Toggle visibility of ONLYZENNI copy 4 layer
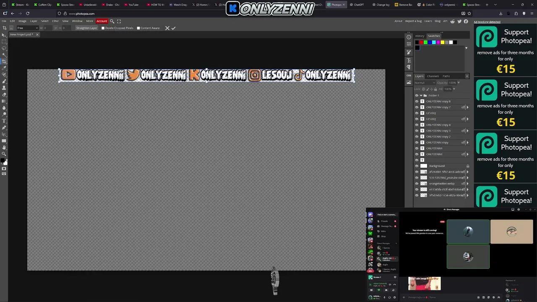Screen dimensions: 537x302 [x=417, y=125]
